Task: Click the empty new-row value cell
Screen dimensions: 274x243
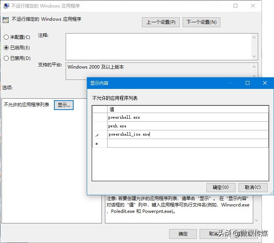Action: 188,143
